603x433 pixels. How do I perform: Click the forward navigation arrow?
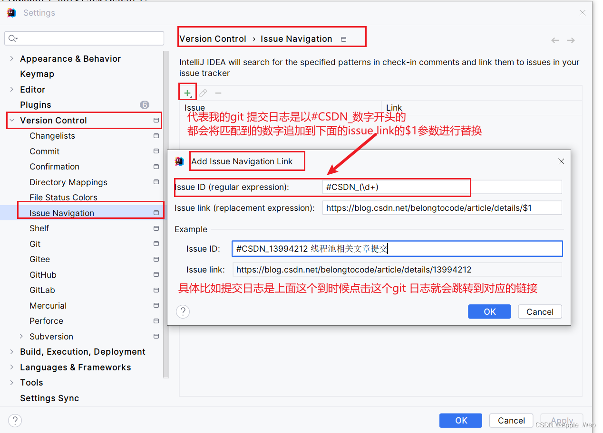tap(571, 40)
